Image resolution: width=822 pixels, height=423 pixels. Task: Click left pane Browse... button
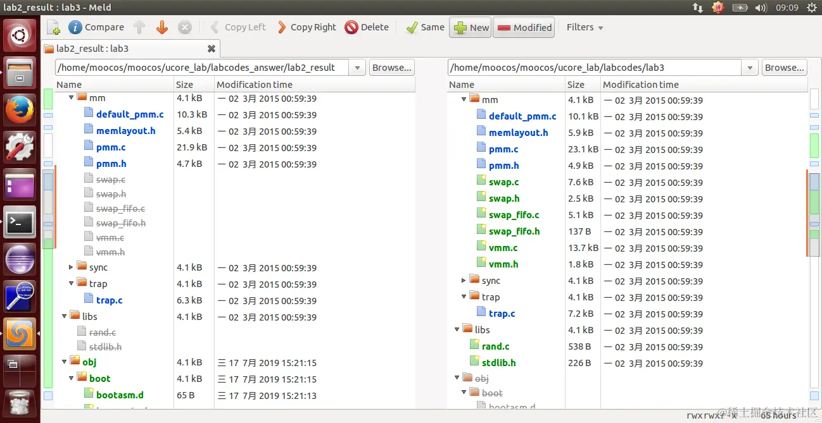(391, 68)
